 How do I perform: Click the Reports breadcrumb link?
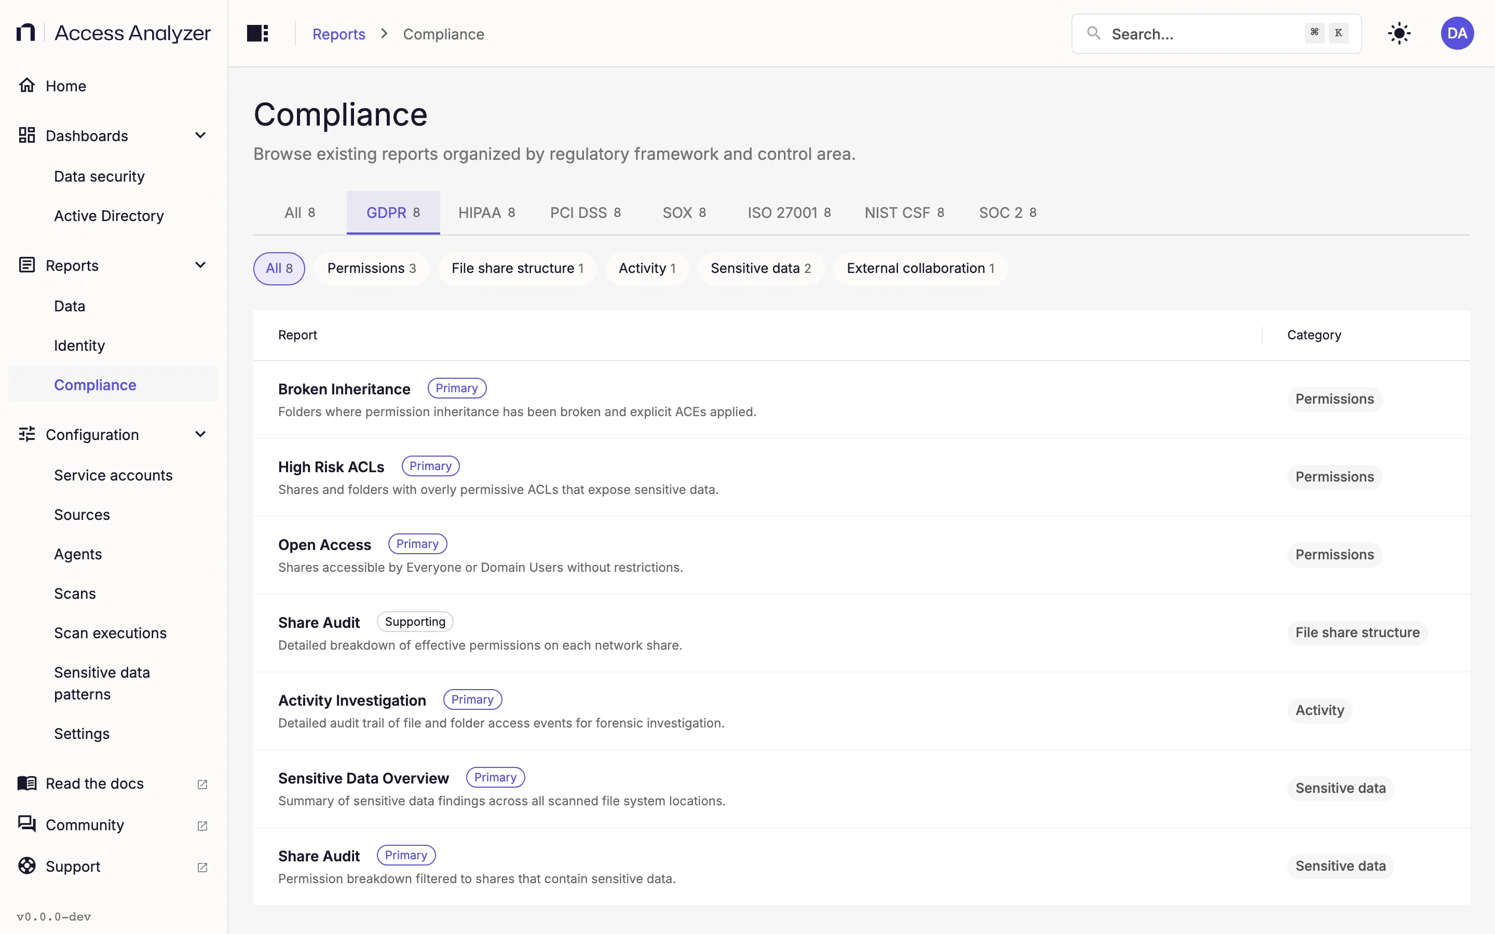[338, 34]
